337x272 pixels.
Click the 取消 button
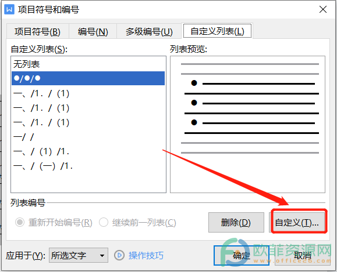[x=303, y=255]
